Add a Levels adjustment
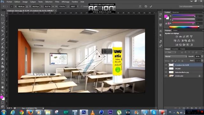 click(180, 37)
